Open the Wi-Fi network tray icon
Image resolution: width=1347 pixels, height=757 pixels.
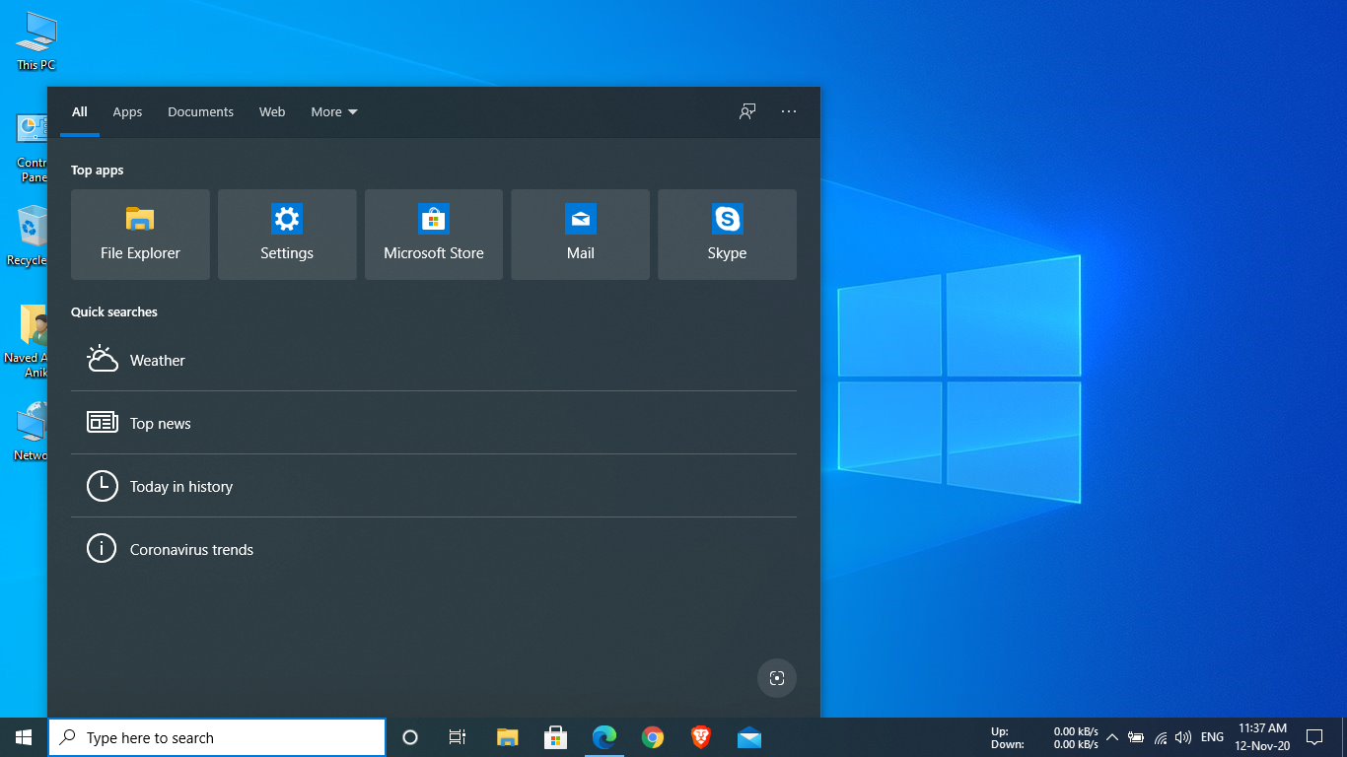click(x=1161, y=737)
